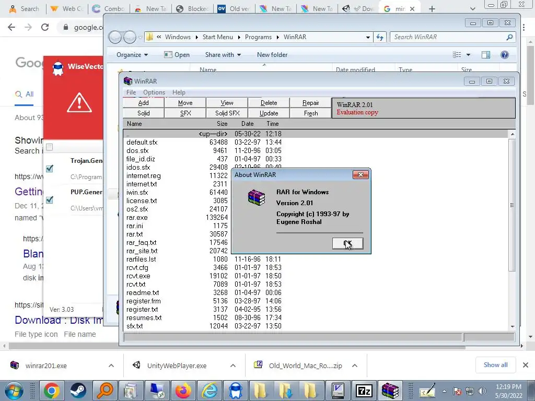Click the Solid button in WinRAR

143,113
